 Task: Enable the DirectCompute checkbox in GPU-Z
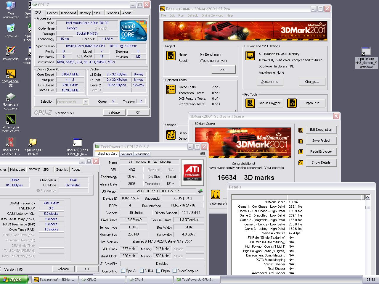(x=175, y=271)
